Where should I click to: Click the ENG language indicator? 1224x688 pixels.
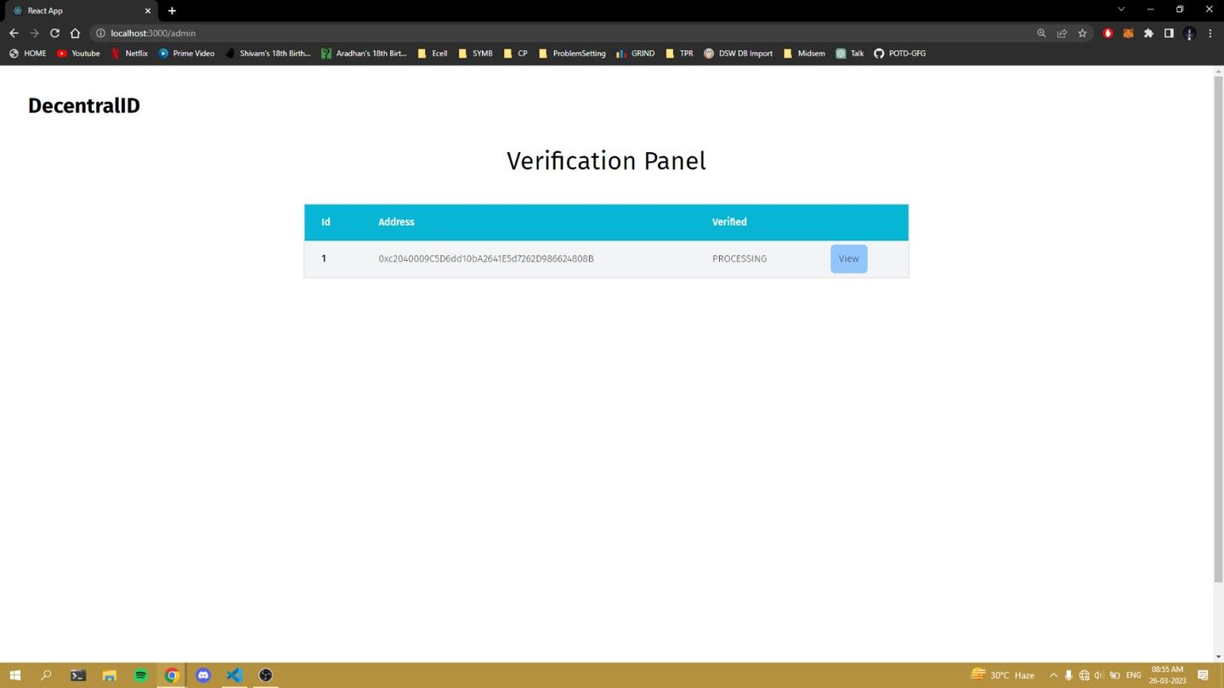click(x=1133, y=675)
